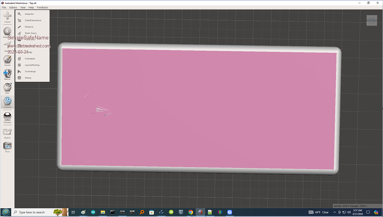
Task: Pick the Measure analysis tool
Action: [29, 27]
